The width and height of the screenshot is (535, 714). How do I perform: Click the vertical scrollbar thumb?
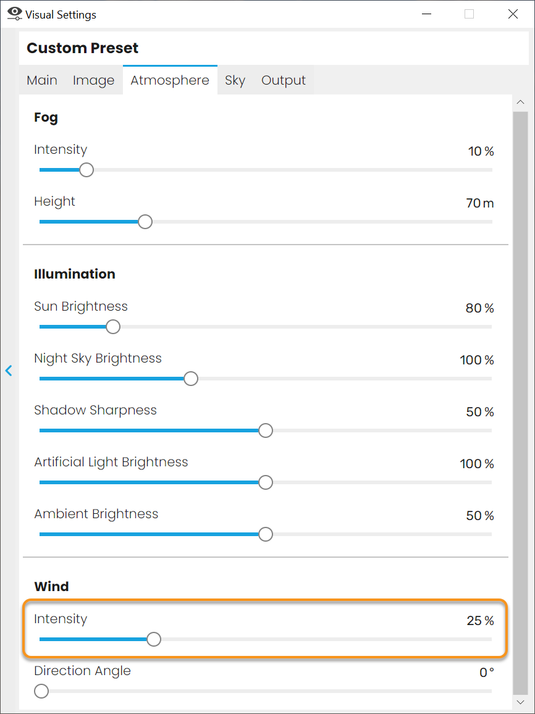(x=520, y=401)
